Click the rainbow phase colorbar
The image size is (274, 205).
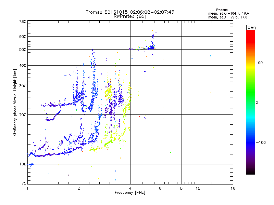coord(251,102)
